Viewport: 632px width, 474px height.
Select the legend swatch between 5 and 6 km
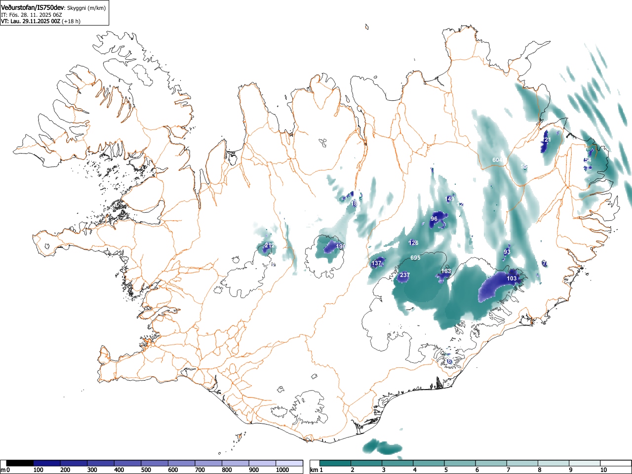460,463
